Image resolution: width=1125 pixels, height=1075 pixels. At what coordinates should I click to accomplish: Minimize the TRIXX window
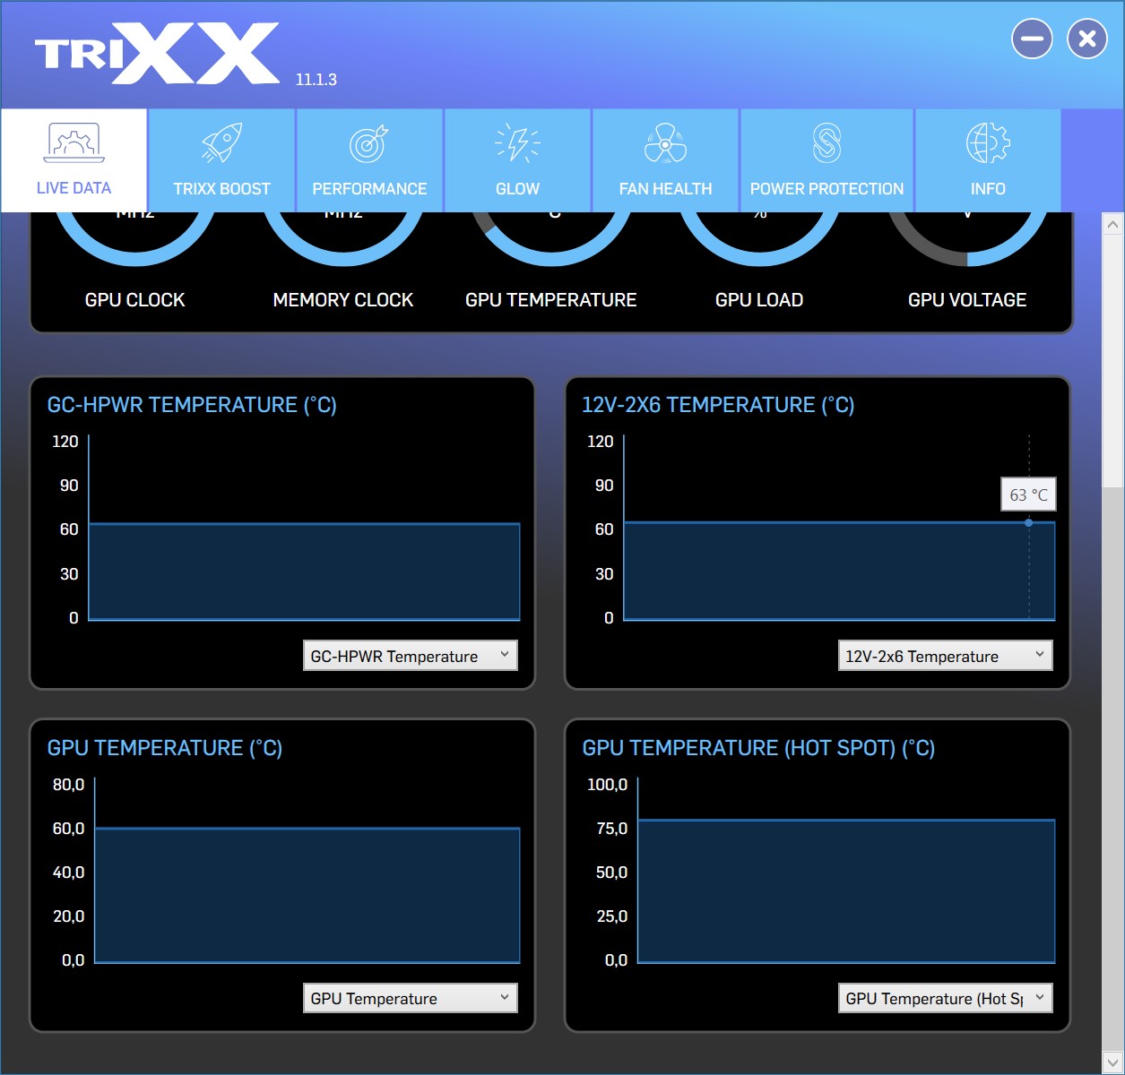[x=1032, y=39]
